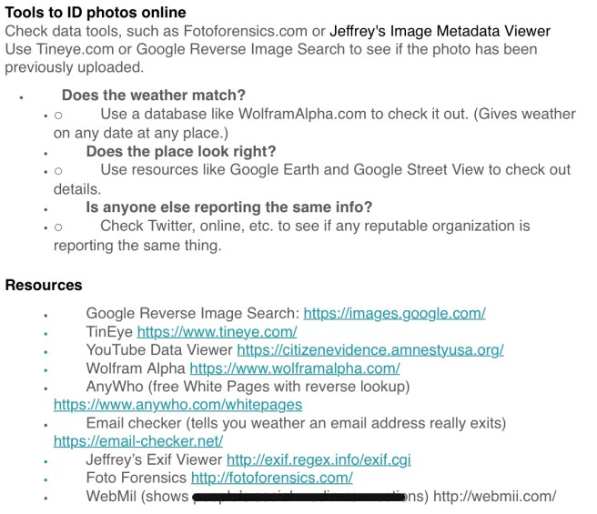Screen dimensions: 597x514
Task: Open the images.google.com link
Action: [x=394, y=313]
